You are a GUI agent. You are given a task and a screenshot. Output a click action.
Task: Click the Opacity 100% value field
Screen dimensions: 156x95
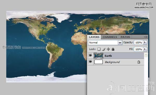pos(139,42)
